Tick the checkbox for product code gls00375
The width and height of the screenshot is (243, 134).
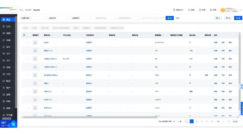(x=29, y=100)
